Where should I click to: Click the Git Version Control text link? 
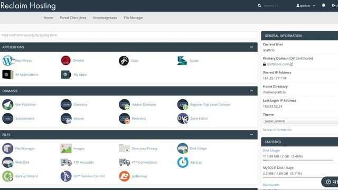89,176
